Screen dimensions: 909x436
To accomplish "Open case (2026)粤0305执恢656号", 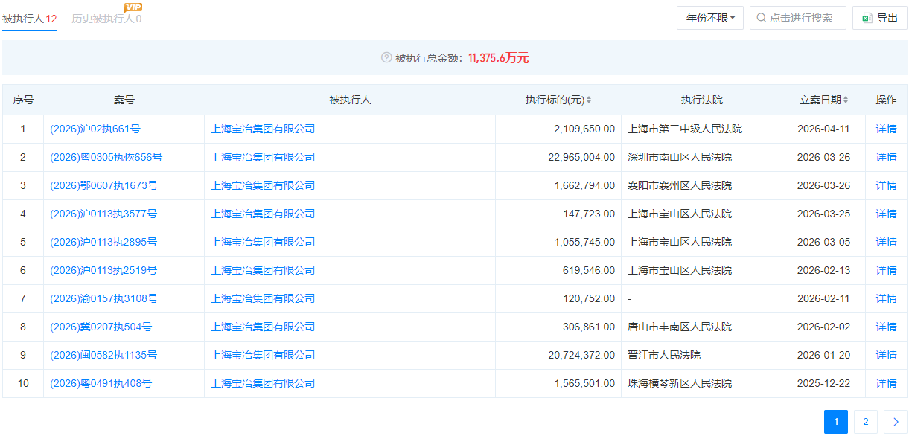I will point(106,157).
